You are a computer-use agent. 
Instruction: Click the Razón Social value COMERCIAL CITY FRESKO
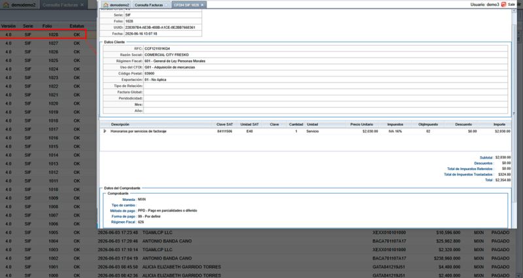click(x=167, y=55)
